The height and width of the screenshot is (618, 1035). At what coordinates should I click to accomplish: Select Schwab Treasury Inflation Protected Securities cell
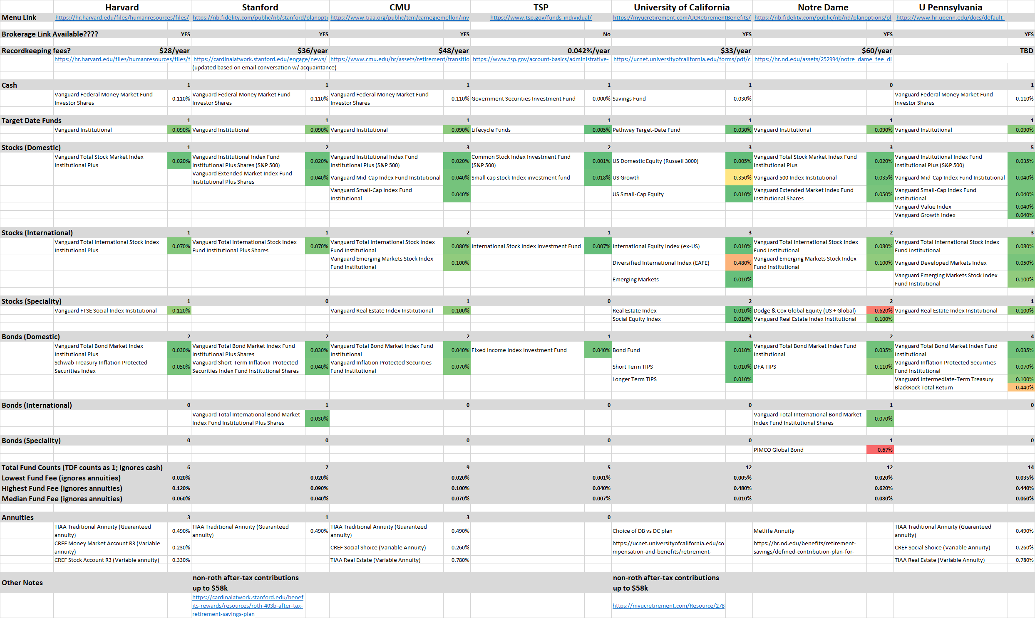point(110,367)
